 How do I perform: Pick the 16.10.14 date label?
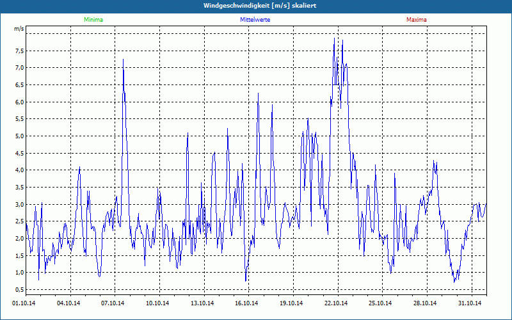[246, 303]
